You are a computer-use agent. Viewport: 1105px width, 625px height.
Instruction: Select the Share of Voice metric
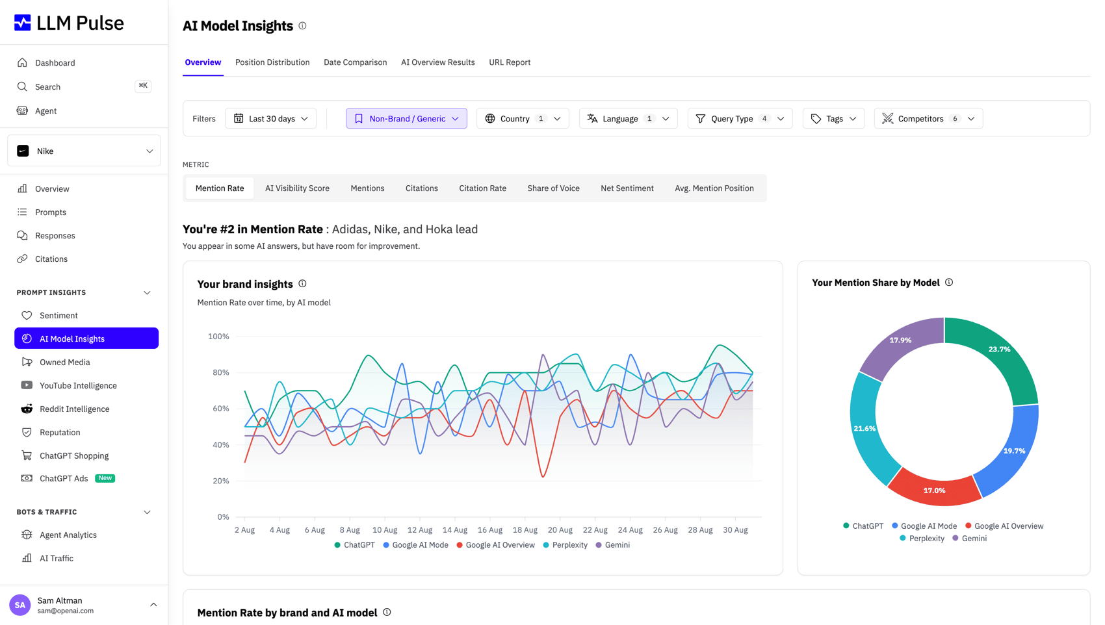coord(553,188)
